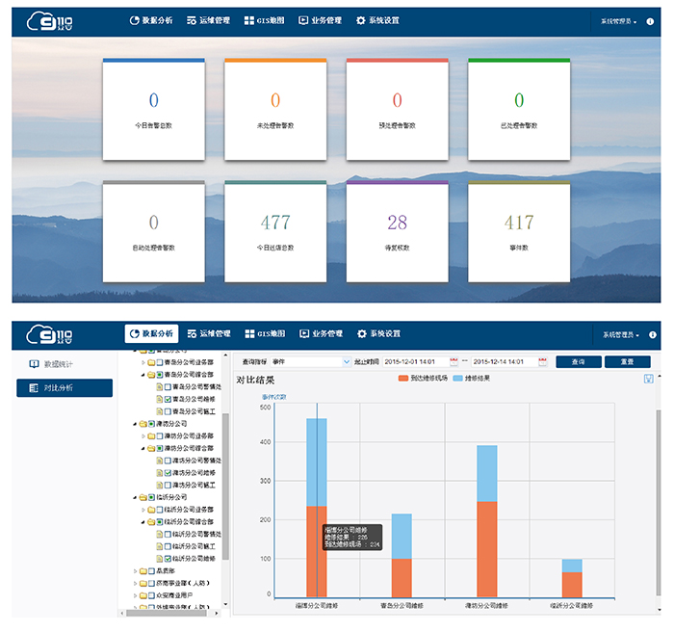674x632 pixels.
Task: Click the start date calendar icon
Action: tap(454, 361)
